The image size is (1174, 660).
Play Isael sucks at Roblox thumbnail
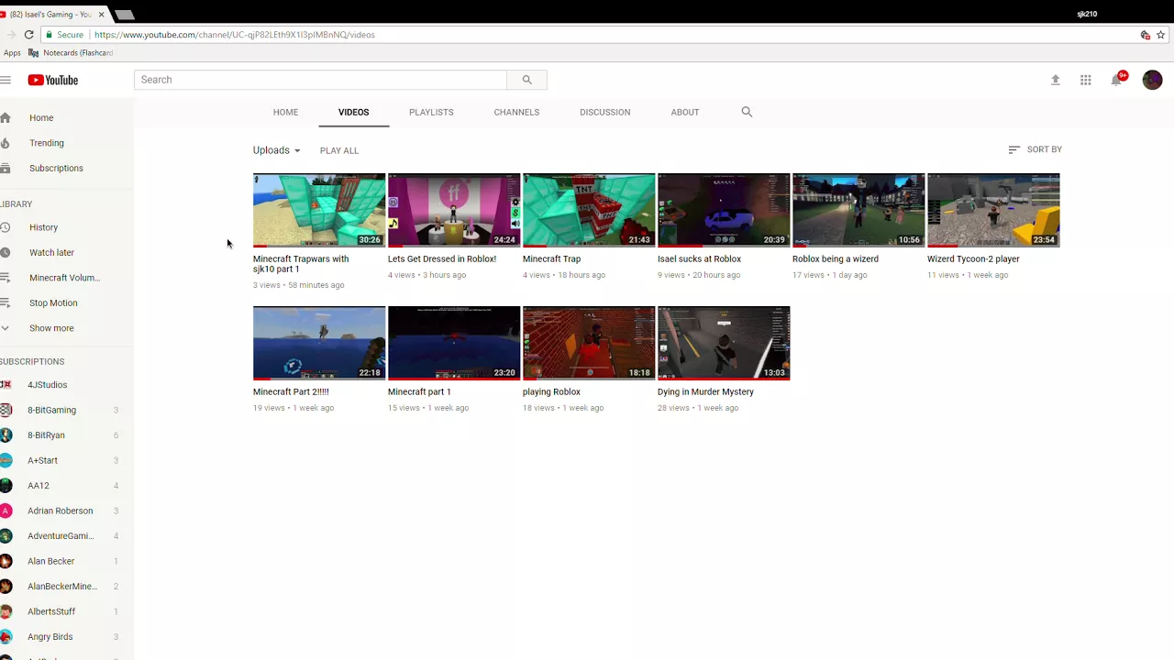click(x=724, y=210)
